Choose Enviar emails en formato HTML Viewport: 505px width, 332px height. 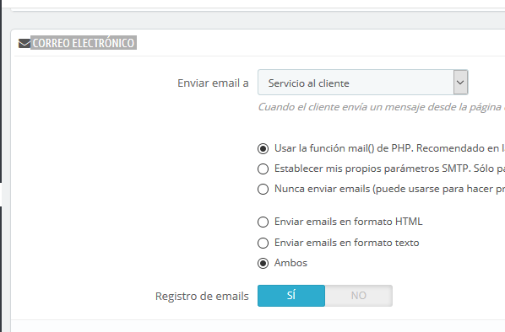click(x=263, y=222)
